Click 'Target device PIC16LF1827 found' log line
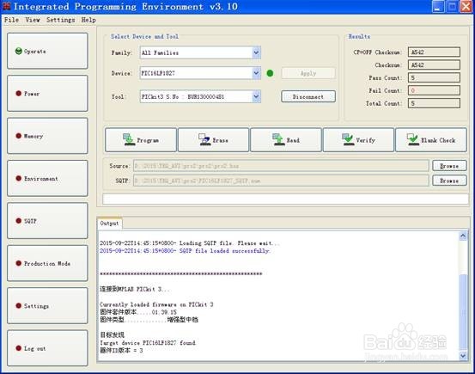This screenshot has width=475, height=374. [x=148, y=343]
